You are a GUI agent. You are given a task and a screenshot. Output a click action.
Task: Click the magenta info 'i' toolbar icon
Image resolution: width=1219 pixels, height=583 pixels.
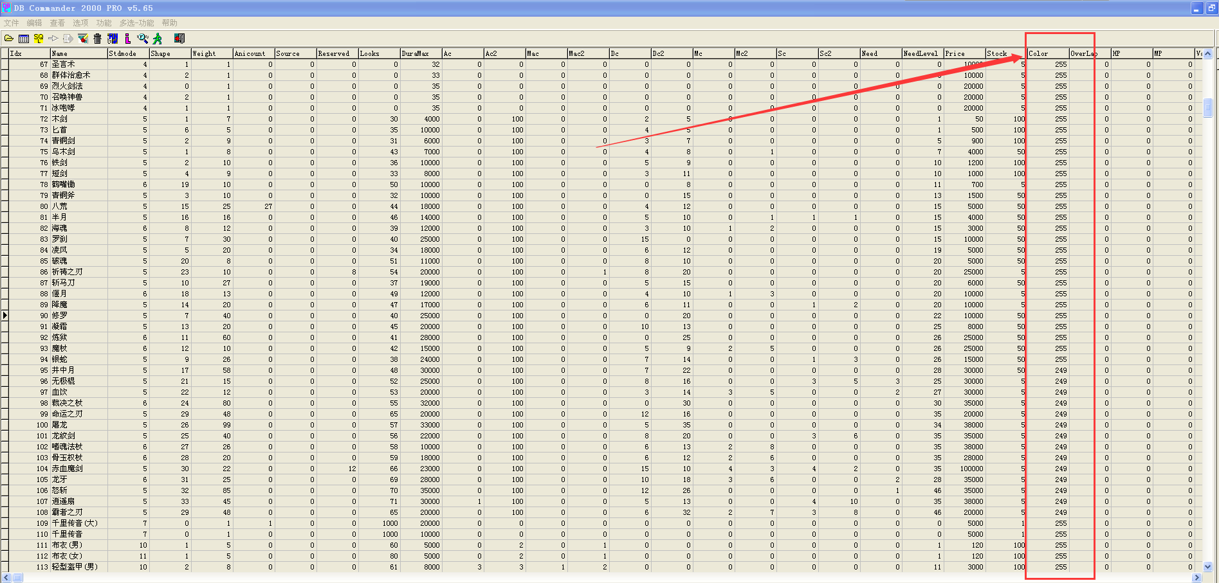127,39
